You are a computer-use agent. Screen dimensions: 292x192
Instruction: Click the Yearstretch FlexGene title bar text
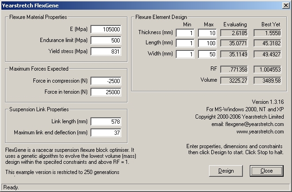click(x=30, y=6)
